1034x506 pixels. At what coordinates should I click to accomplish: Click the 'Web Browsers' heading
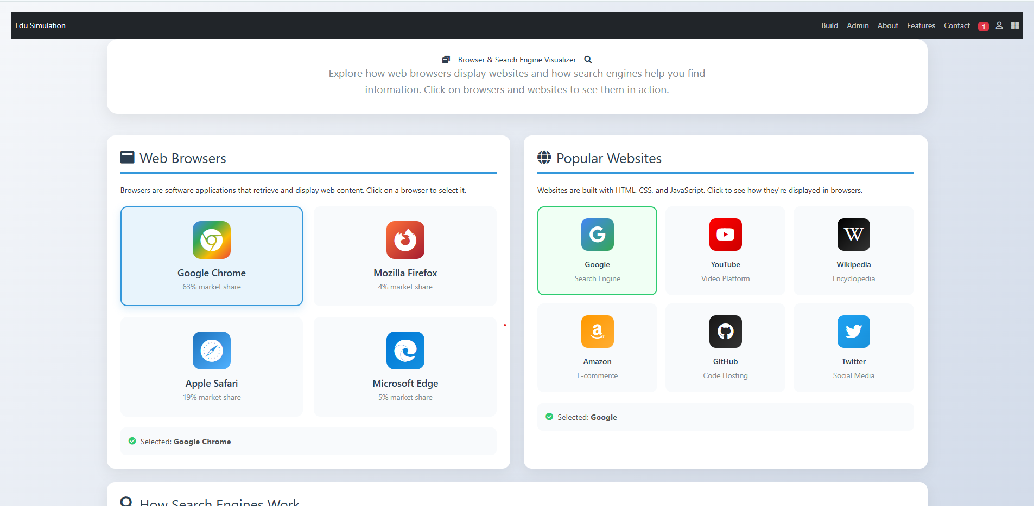[x=183, y=158]
